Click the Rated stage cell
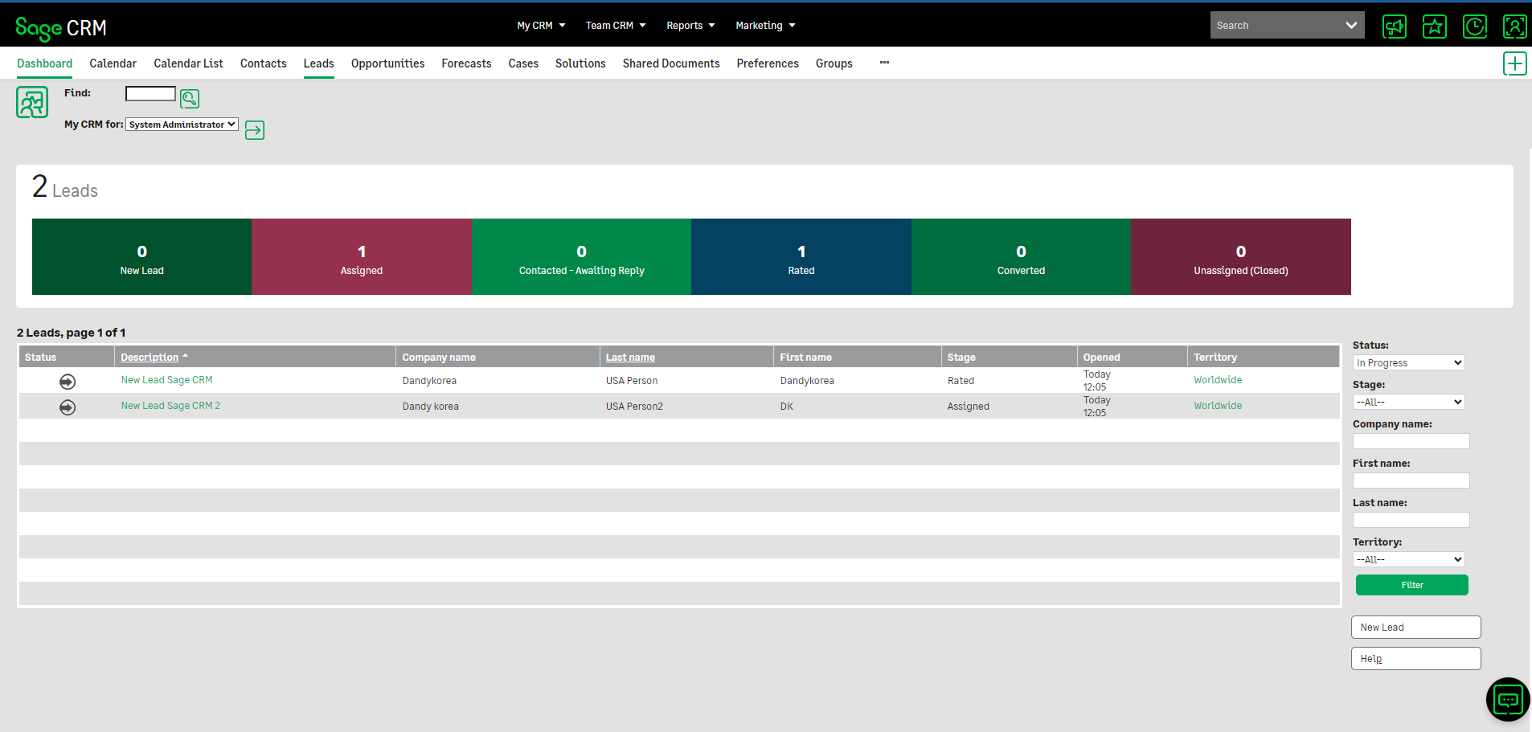The height and width of the screenshot is (732, 1532). click(x=961, y=381)
